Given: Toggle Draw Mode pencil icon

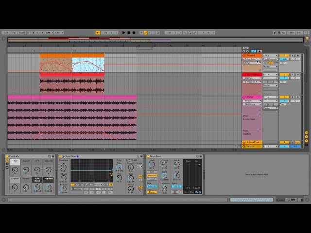Looking at the screenshot, I should tap(275, 33).
